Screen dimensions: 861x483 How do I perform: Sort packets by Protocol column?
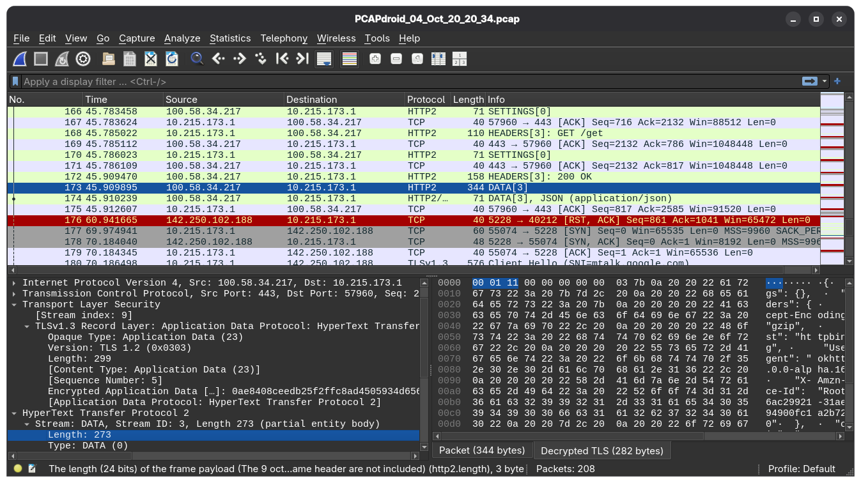point(428,100)
